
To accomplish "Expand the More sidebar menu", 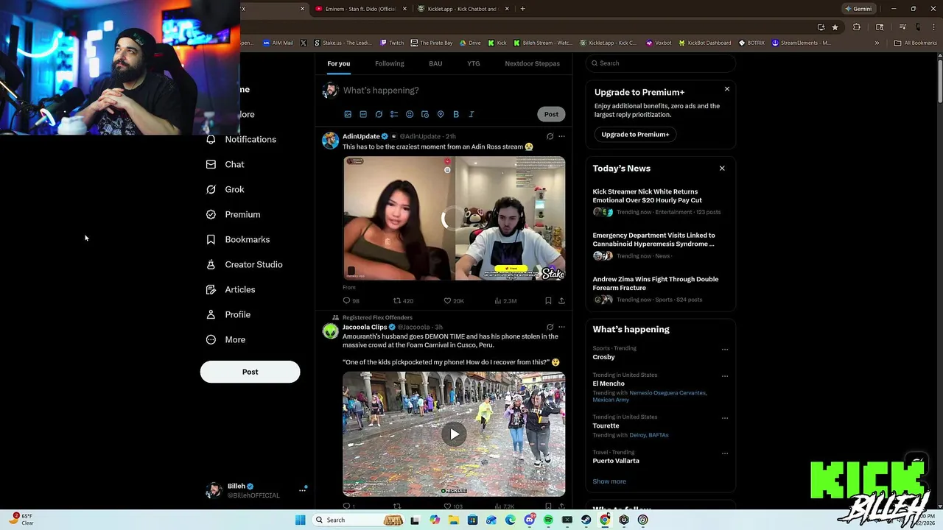I will pyautogui.click(x=225, y=339).
